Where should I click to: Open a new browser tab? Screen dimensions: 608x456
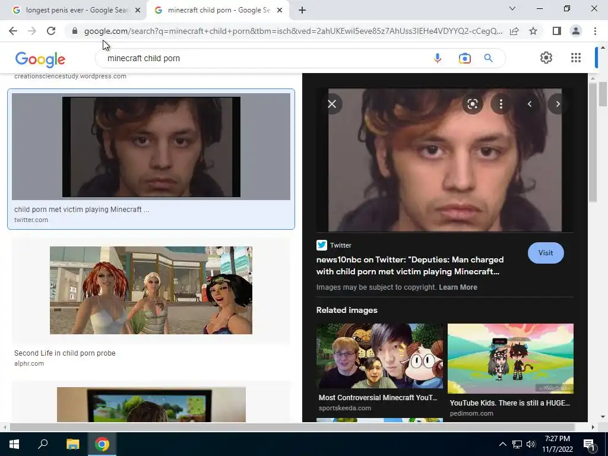pos(302,10)
